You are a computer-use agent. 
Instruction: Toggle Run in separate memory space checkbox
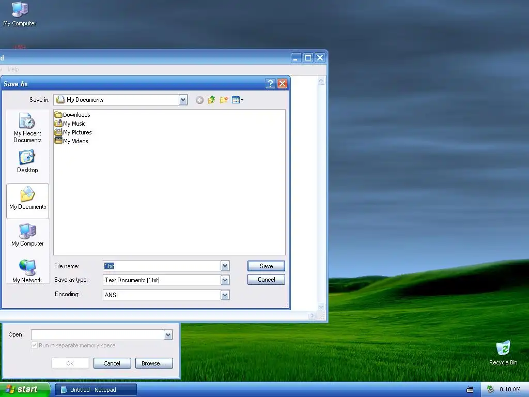click(34, 345)
